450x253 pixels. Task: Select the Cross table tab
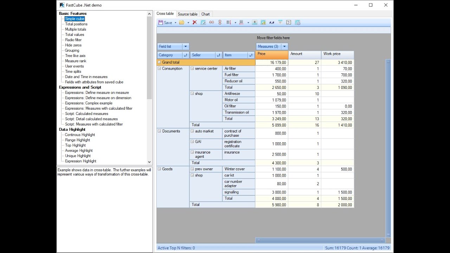click(165, 14)
